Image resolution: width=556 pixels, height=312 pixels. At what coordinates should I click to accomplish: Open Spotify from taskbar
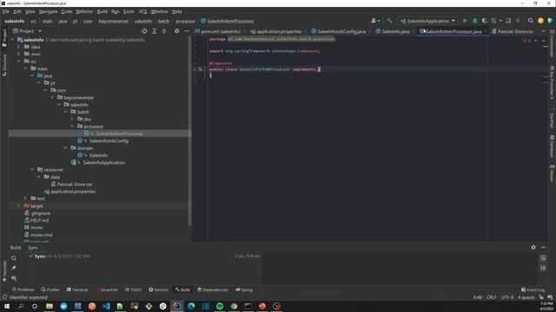220,306
